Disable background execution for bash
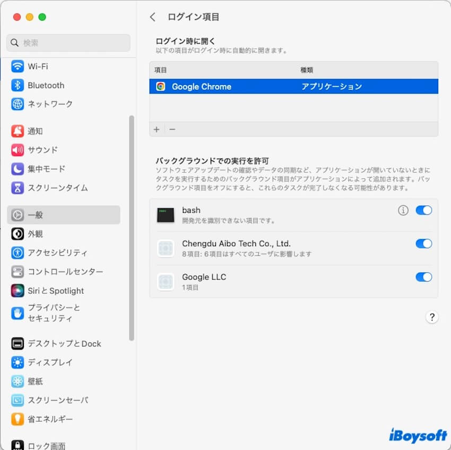451x450 pixels. click(423, 210)
